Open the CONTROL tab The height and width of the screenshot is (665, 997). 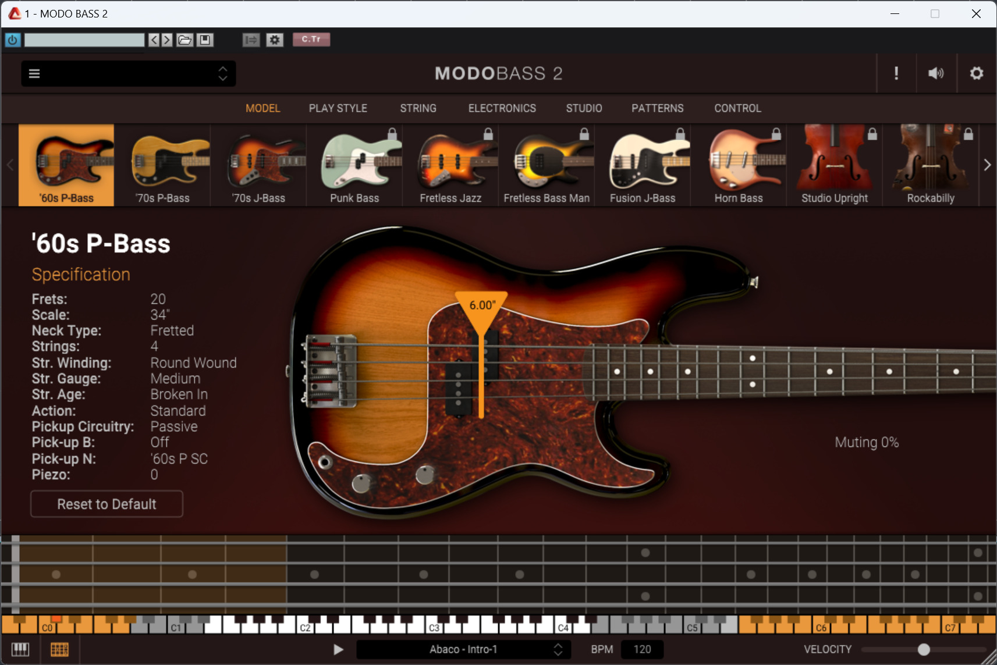pos(738,108)
